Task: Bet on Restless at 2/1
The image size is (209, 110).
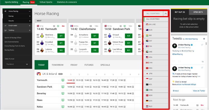Action: click(x=61, y=36)
